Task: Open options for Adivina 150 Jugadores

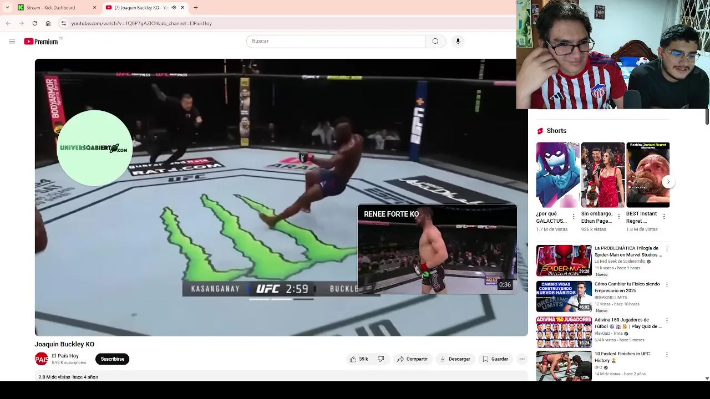Action: [x=667, y=320]
